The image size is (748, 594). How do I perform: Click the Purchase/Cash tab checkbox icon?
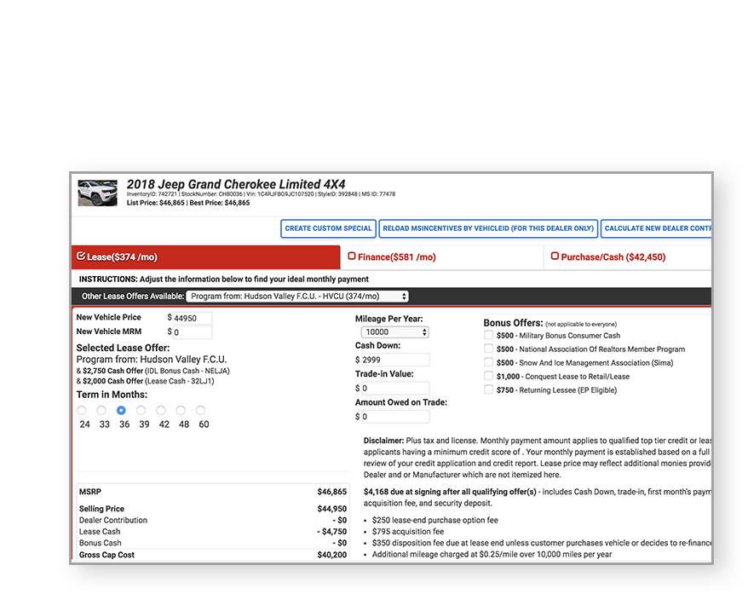point(555,257)
